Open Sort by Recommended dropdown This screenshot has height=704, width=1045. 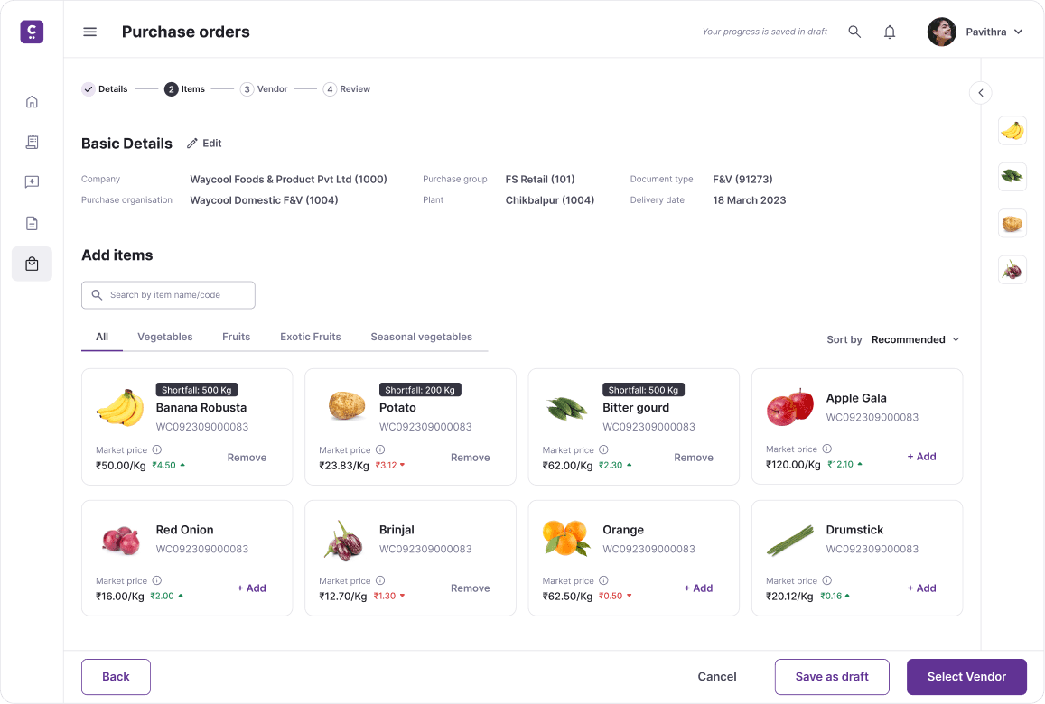pyautogui.click(x=916, y=339)
